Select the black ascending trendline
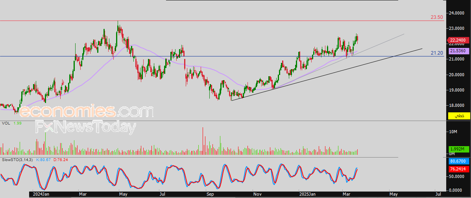 click(x=327, y=74)
